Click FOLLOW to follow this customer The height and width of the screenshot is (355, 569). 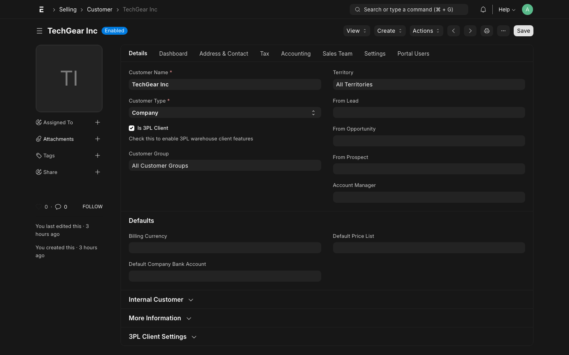[92, 206]
